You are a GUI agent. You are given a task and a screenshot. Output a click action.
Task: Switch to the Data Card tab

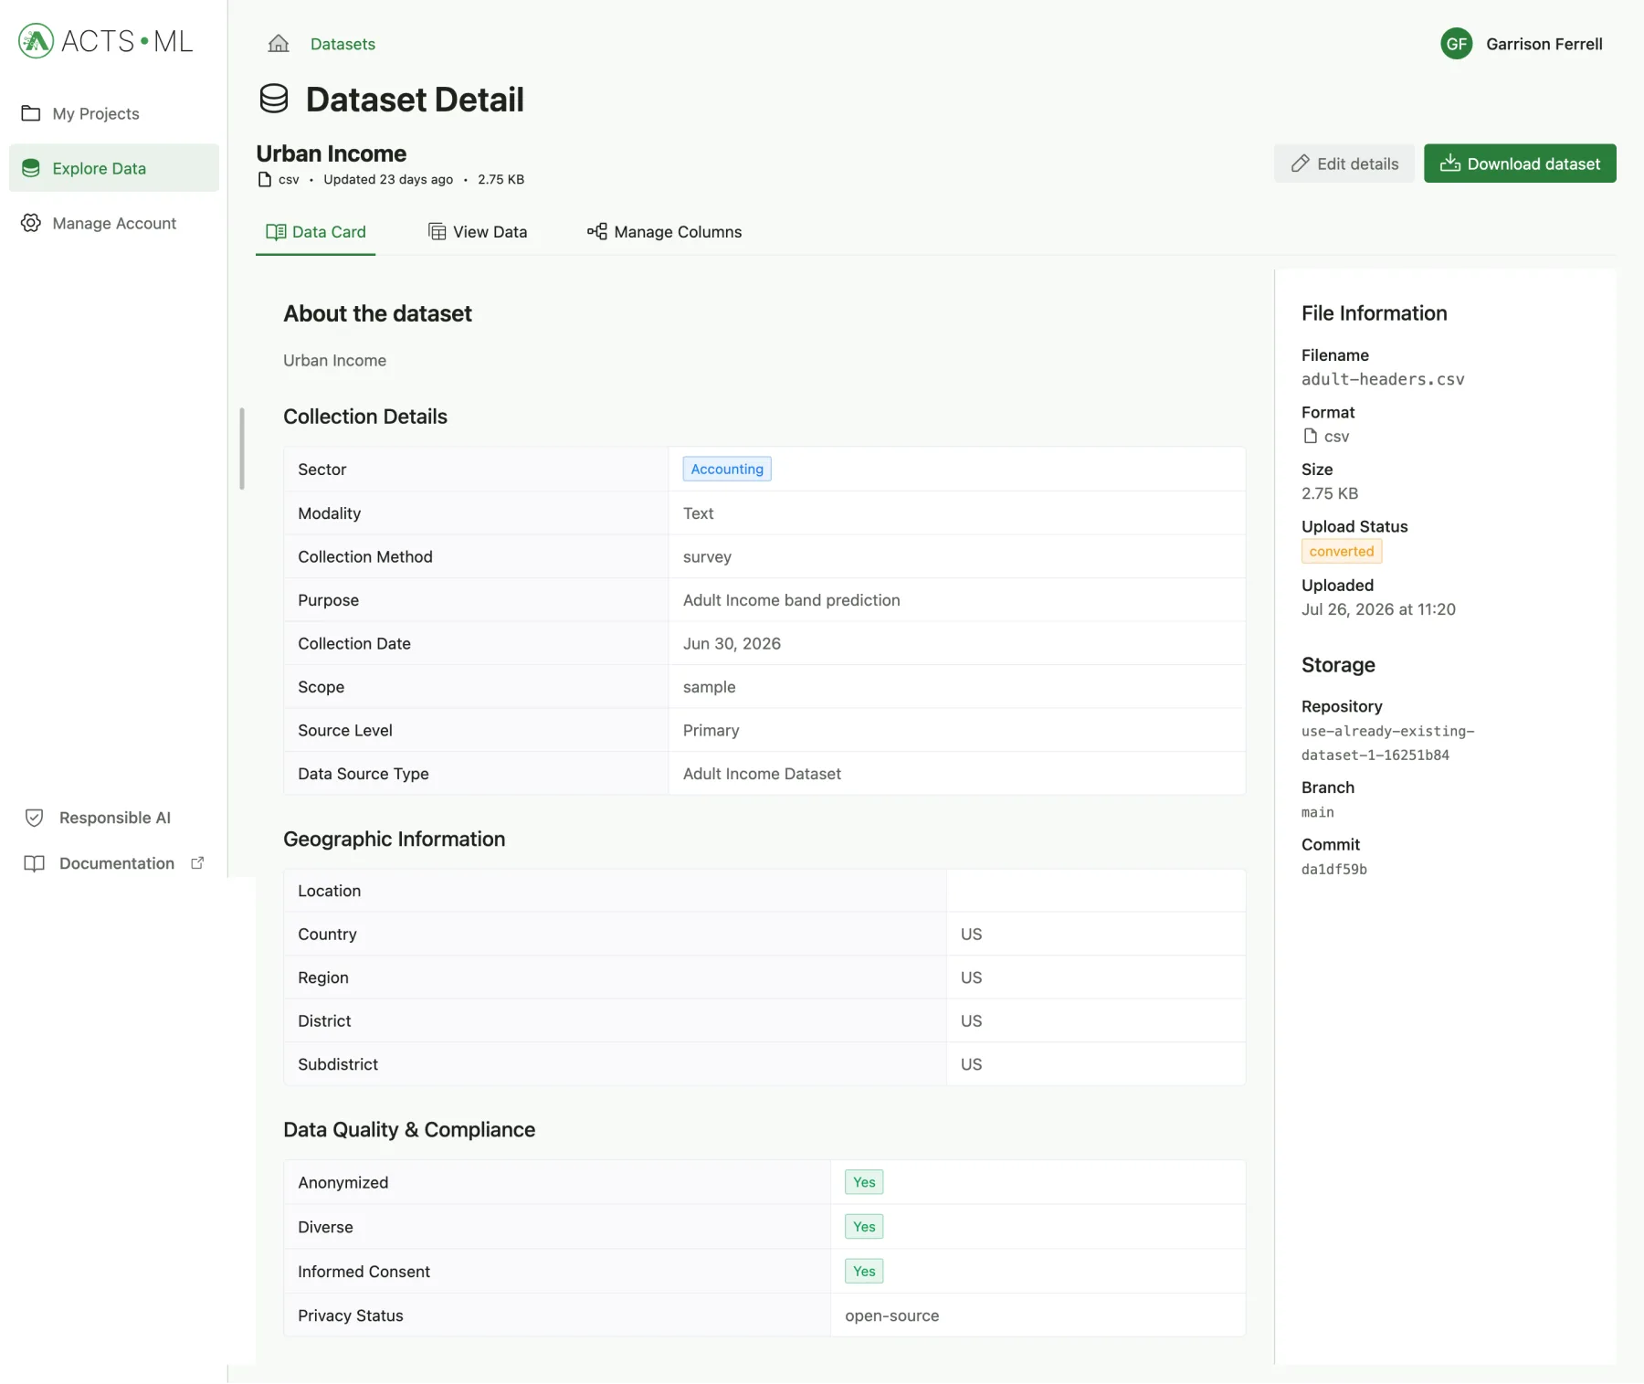pos(316,232)
